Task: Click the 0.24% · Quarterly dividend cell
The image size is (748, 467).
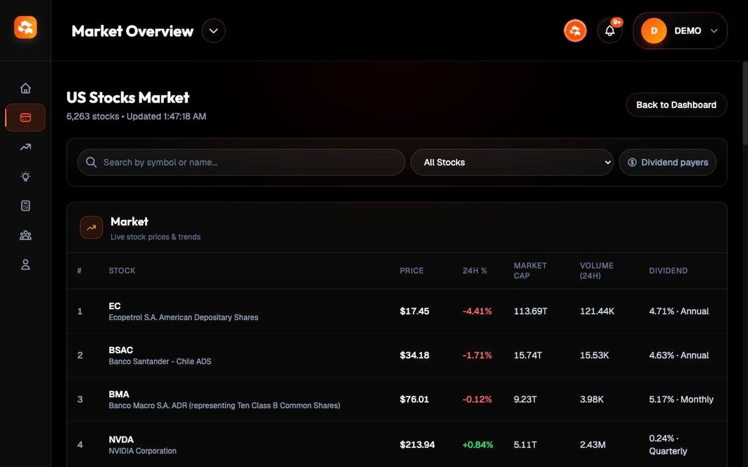Action: (x=668, y=445)
